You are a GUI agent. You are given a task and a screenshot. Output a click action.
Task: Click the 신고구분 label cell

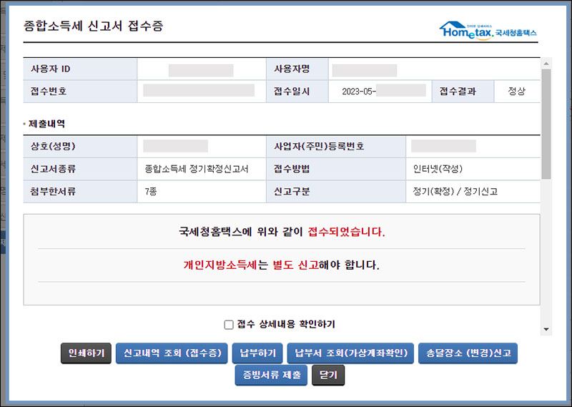(x=336, y=192)
